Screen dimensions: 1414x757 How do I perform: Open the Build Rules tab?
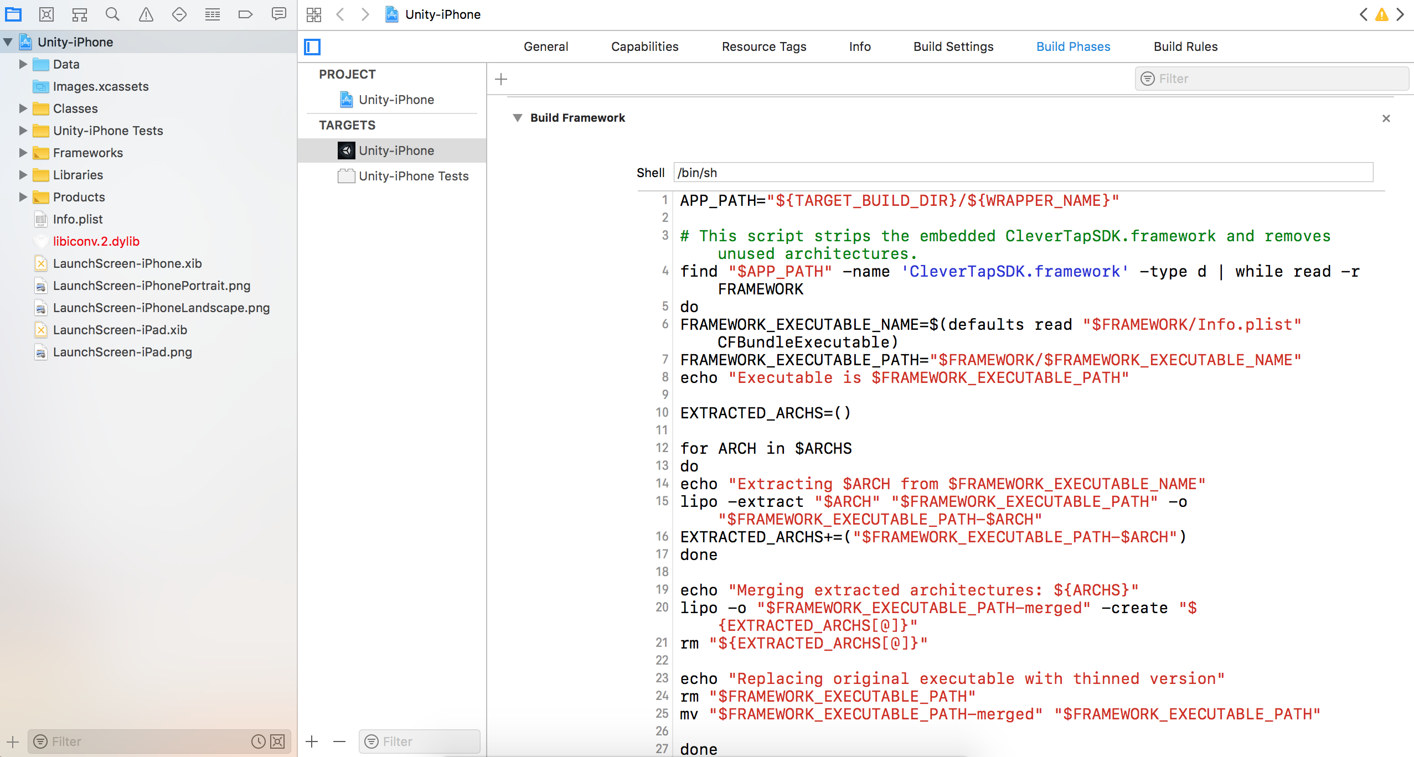point(1185,46)
